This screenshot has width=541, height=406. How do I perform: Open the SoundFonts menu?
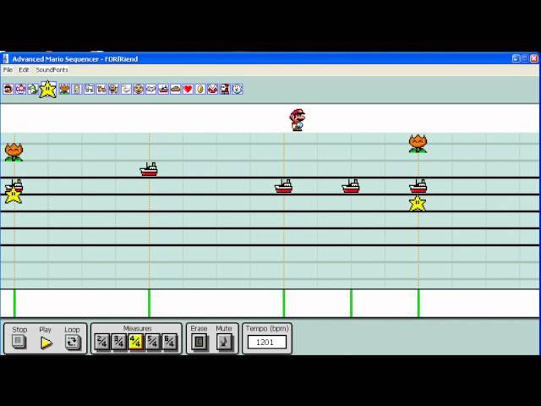52,69
